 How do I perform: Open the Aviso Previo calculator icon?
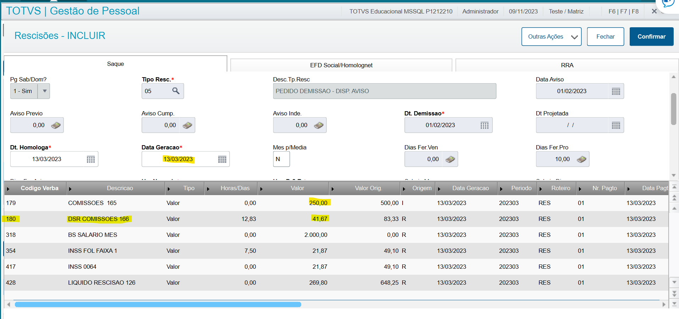point(56,125)
